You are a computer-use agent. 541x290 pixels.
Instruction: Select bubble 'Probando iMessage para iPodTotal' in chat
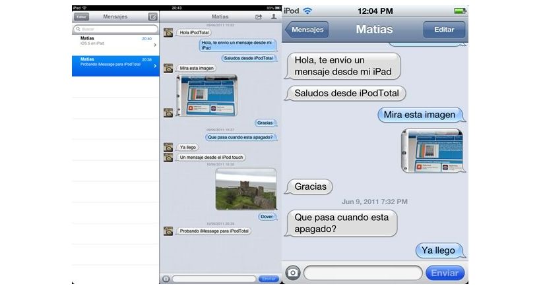(x=214, y=231)
